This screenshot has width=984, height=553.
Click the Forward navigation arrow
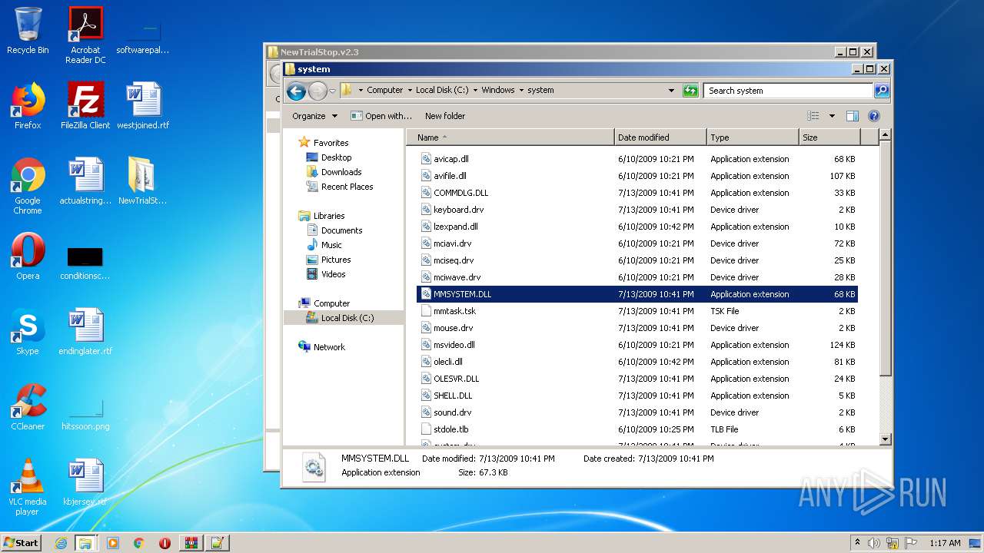(317, 91)
